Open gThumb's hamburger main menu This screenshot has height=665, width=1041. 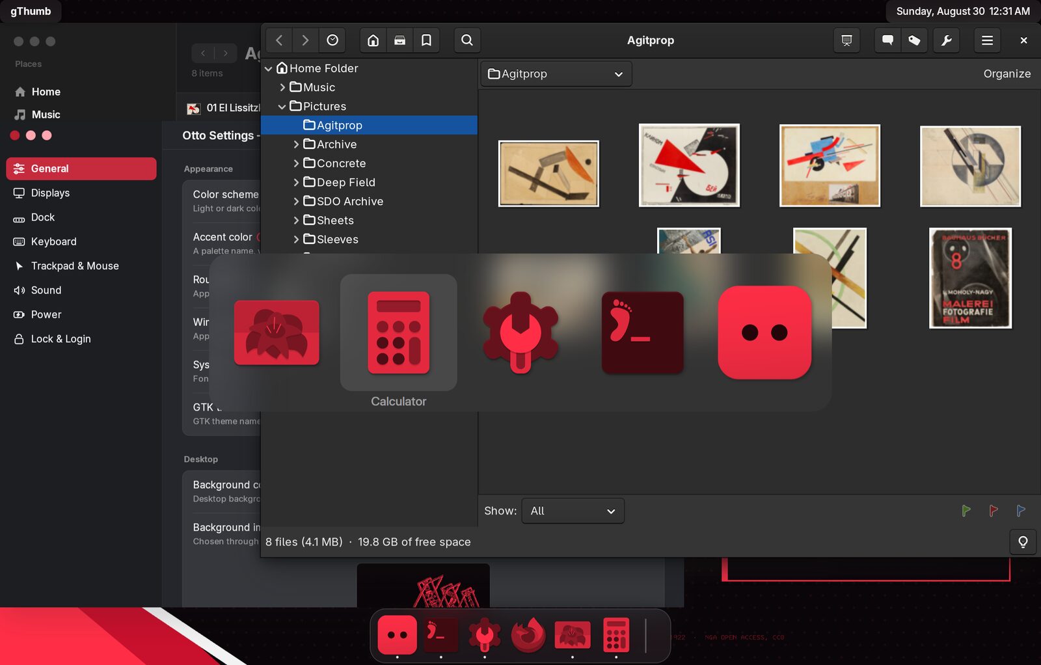(x=987, y=40)
